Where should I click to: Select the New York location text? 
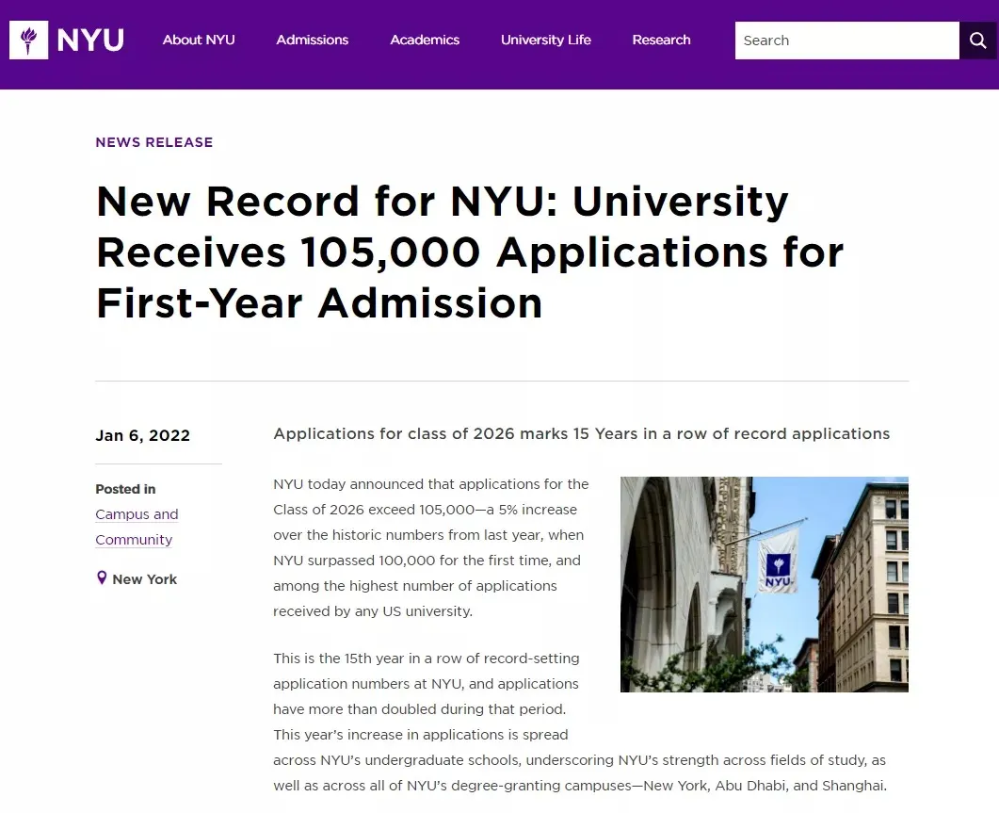point(145,579)
